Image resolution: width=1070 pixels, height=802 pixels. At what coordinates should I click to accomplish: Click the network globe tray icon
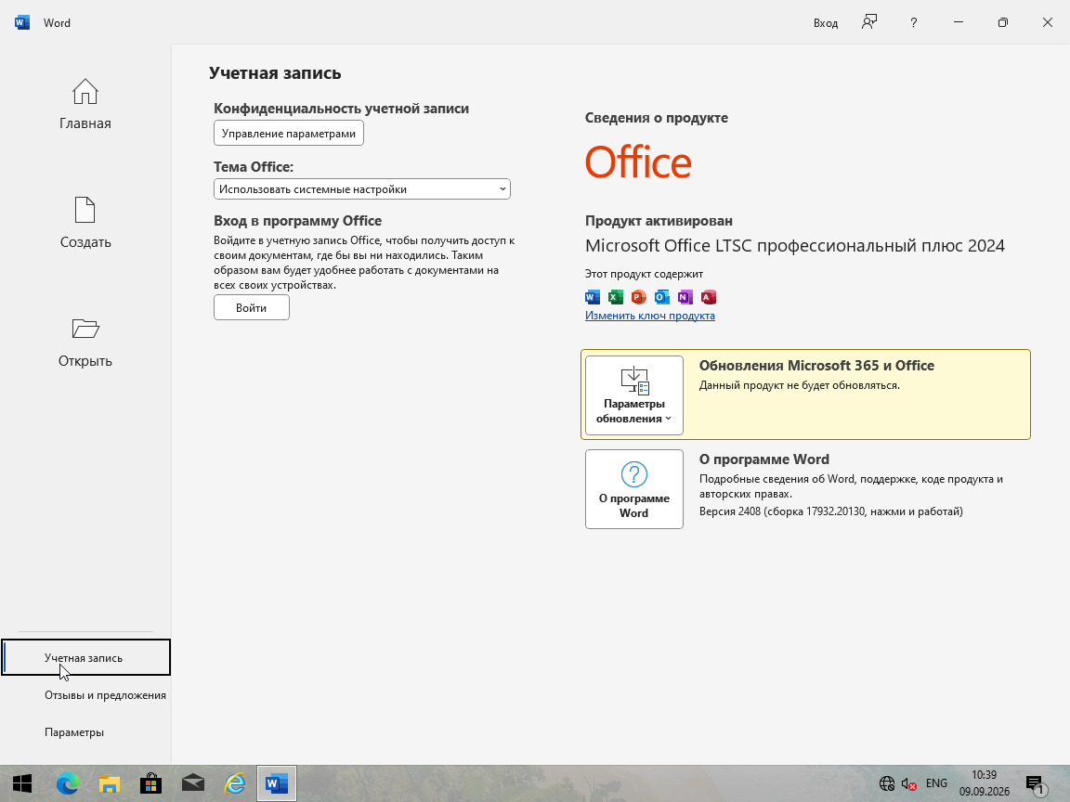[x=886, y=783]
